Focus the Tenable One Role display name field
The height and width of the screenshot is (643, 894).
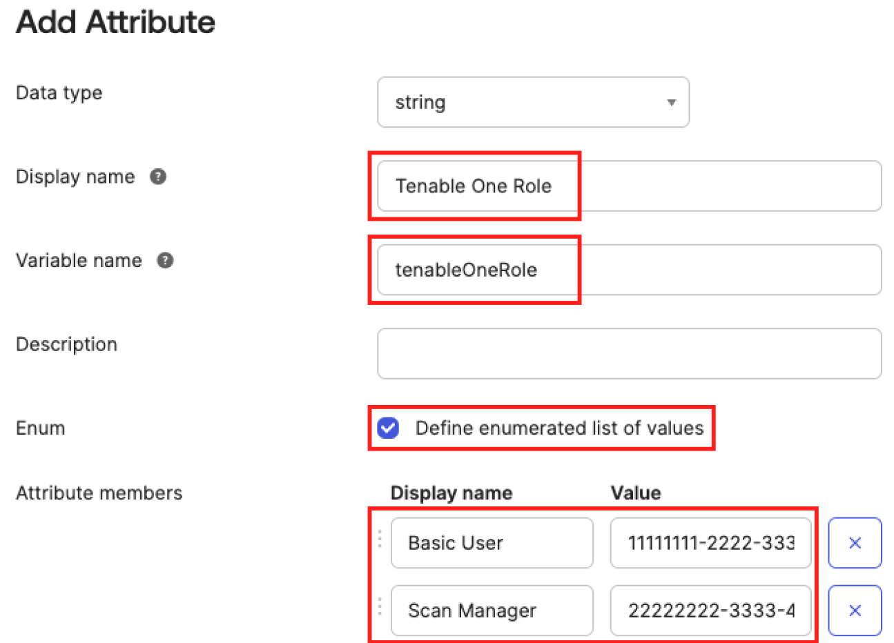coord(628,186)
